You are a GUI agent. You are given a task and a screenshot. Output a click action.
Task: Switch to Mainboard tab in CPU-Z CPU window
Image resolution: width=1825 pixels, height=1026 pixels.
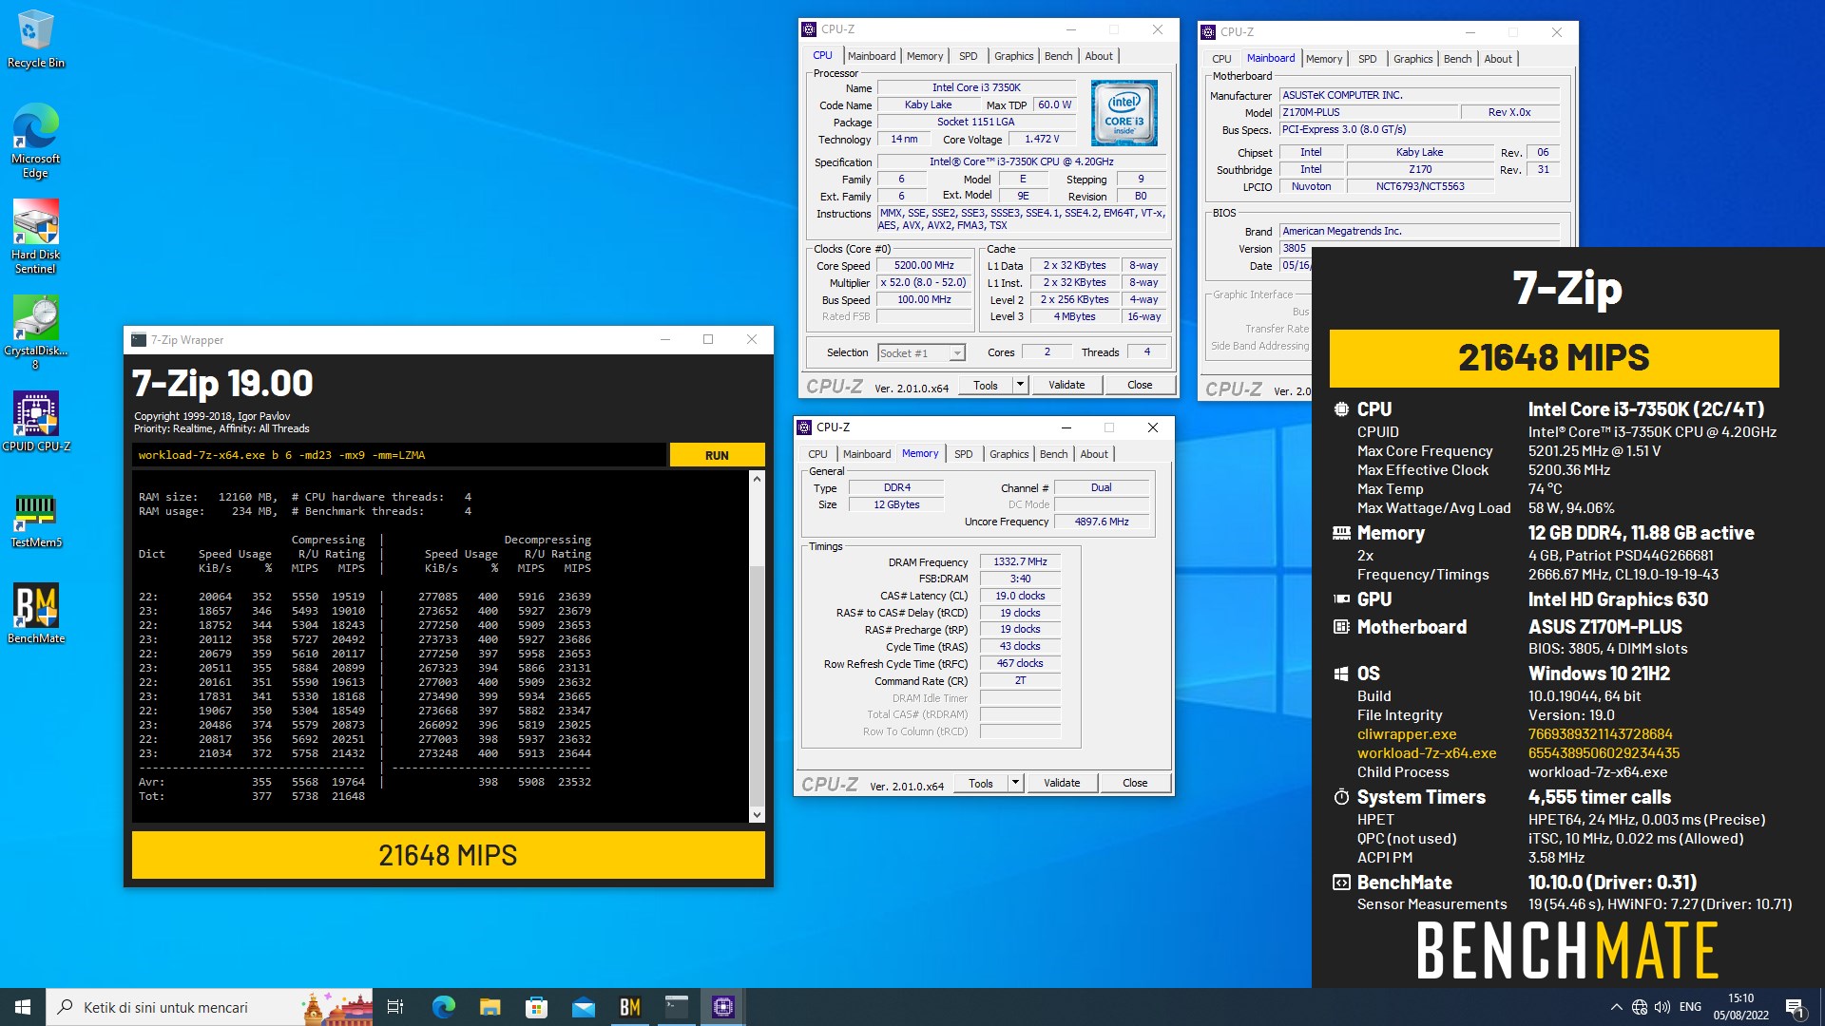click(x=872, y=56)
